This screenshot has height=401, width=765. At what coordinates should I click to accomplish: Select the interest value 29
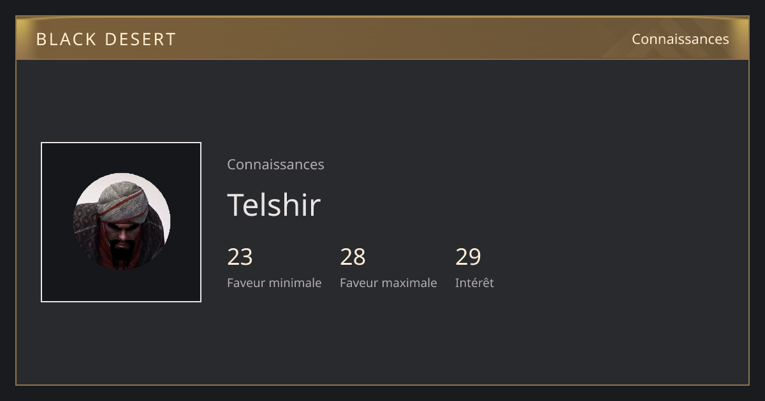pyautogui.click(x=468, y=257)
